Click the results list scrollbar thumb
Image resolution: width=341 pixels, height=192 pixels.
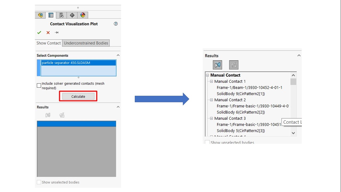click(293, 82)
